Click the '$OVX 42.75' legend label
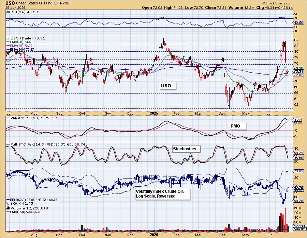Image resolution: width=307 pixels, height=238 pixels. (20, 203)
